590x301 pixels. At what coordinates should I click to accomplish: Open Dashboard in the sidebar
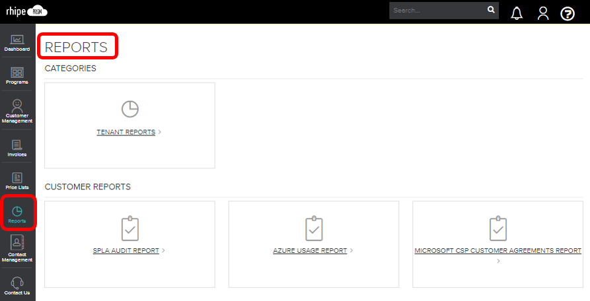(17, 43)
